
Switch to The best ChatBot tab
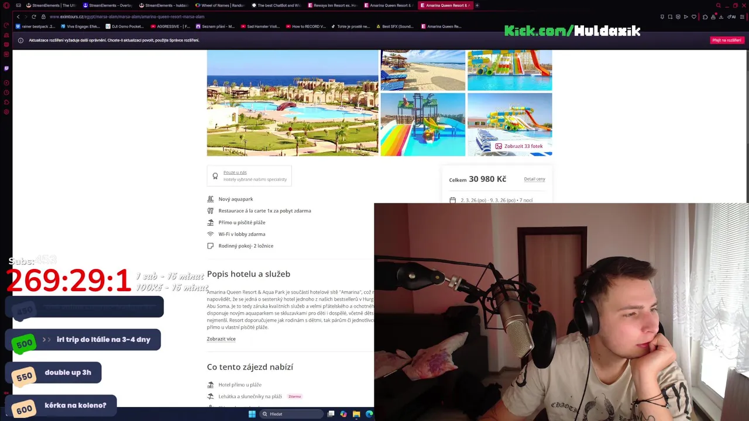[276, 5]
